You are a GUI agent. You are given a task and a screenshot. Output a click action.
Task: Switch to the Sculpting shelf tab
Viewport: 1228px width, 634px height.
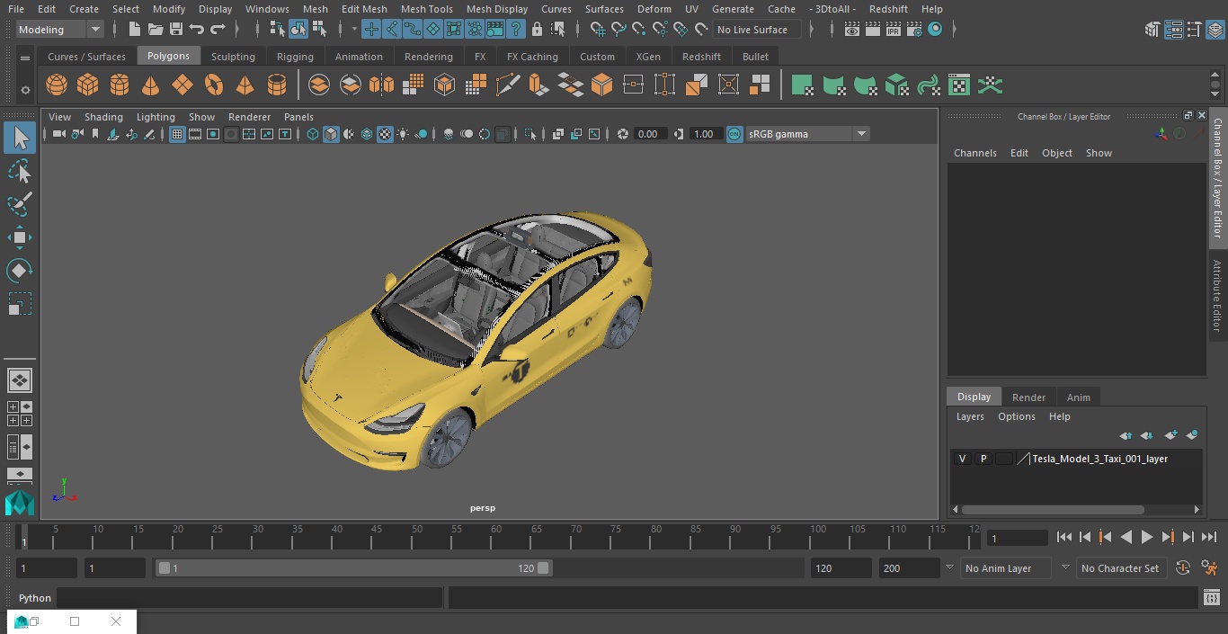(x=233, y=56)
